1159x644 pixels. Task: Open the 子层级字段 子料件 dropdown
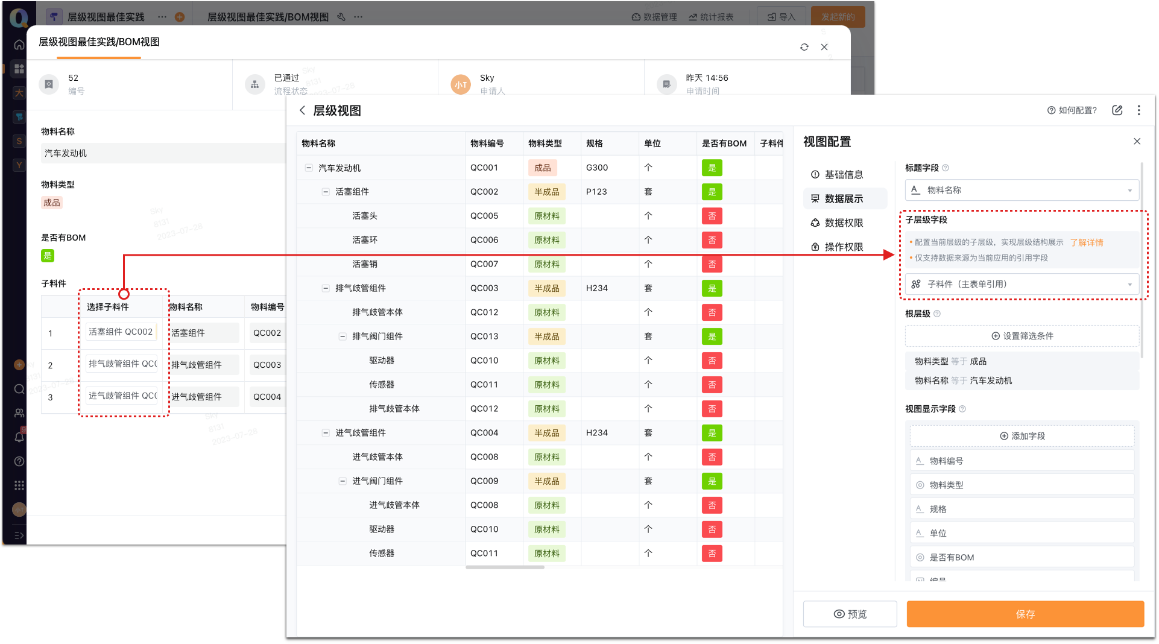(x=1022, y=284)
